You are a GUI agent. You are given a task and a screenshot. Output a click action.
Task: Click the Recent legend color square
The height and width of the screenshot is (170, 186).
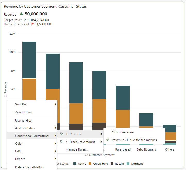tap(112, 164)
